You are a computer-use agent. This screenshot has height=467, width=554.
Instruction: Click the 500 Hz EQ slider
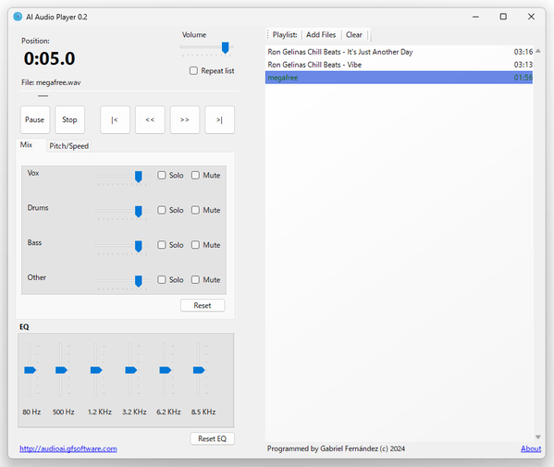[x=61, y=370]
